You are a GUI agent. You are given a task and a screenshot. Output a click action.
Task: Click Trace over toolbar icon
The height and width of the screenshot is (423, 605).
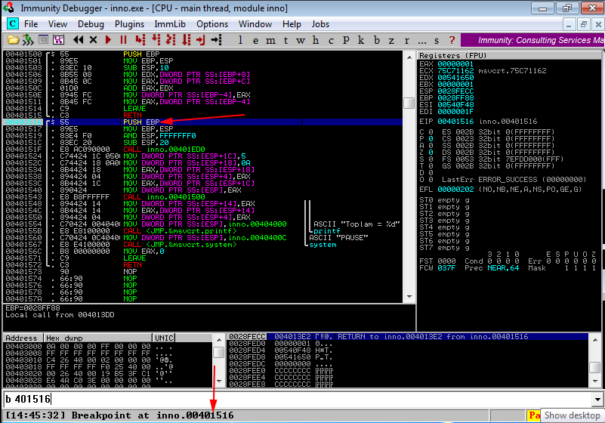(x=187, y=39)
